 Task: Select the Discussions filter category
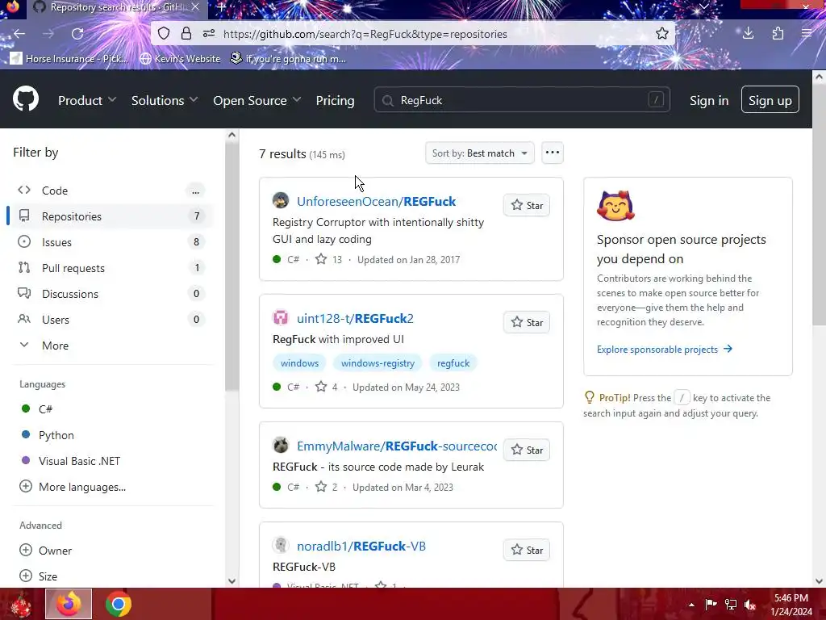pyautogui.click(x=111, y=294)
